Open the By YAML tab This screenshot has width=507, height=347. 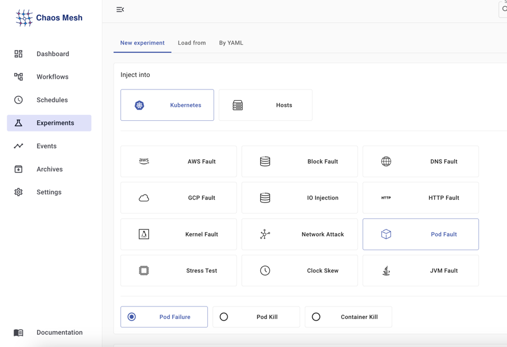pyautogui.click(x=231, y=43)
